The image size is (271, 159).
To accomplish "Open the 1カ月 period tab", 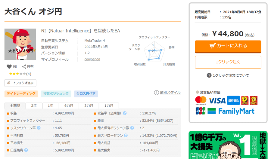I will (x=109, y=106).
